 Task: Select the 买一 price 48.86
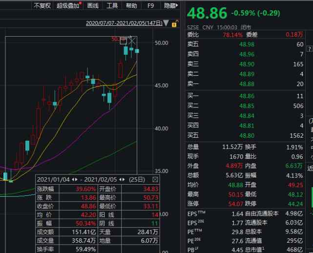click(247, 96)
